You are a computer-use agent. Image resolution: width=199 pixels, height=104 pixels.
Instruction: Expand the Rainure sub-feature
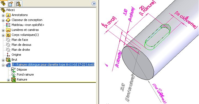8,80
